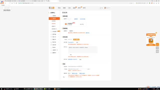Click the orange button beside room number 6472525
Image resolution: width=160 pixels, height=90 pixels.
(x=76, y=39)
